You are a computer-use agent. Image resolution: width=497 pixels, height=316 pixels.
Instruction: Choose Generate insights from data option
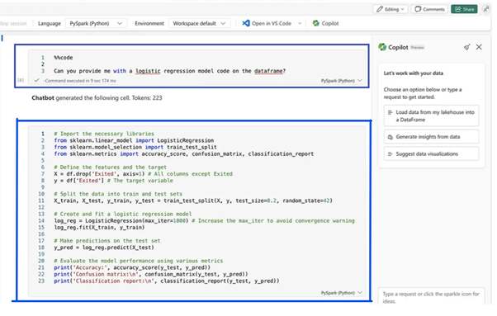(432, 137)
